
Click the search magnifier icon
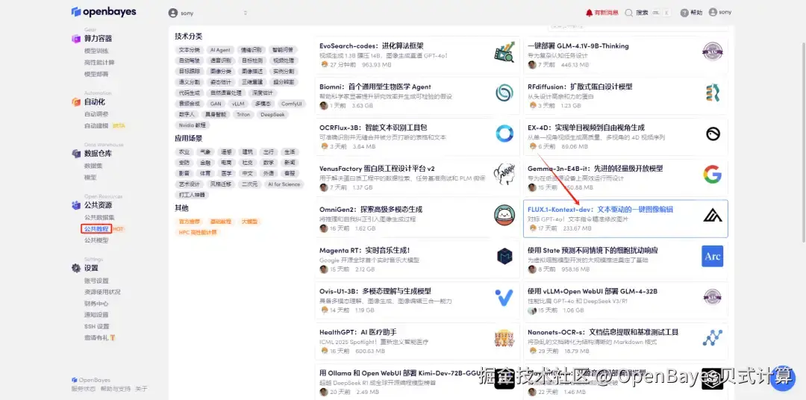(x=628, y=13)
